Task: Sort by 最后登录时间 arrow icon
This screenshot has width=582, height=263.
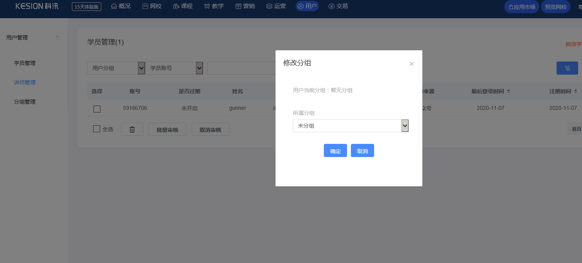Action: point(508,91)
